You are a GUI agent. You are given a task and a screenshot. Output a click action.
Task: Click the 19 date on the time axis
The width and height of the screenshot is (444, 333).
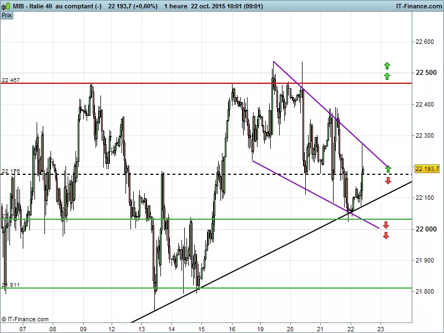260,329
